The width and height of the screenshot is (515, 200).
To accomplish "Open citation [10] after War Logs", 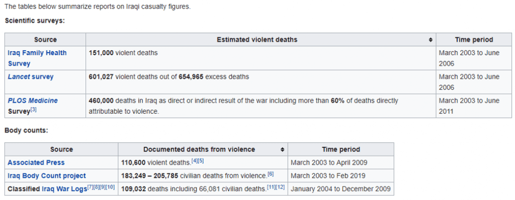I will pos(110,187).
